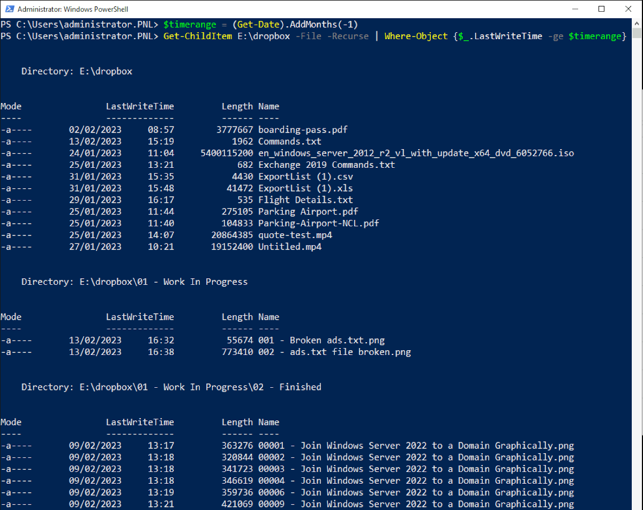Select the ExportList (1).csv entry
The width and height of the screenshot is (643, 510).
coord(305,176)
